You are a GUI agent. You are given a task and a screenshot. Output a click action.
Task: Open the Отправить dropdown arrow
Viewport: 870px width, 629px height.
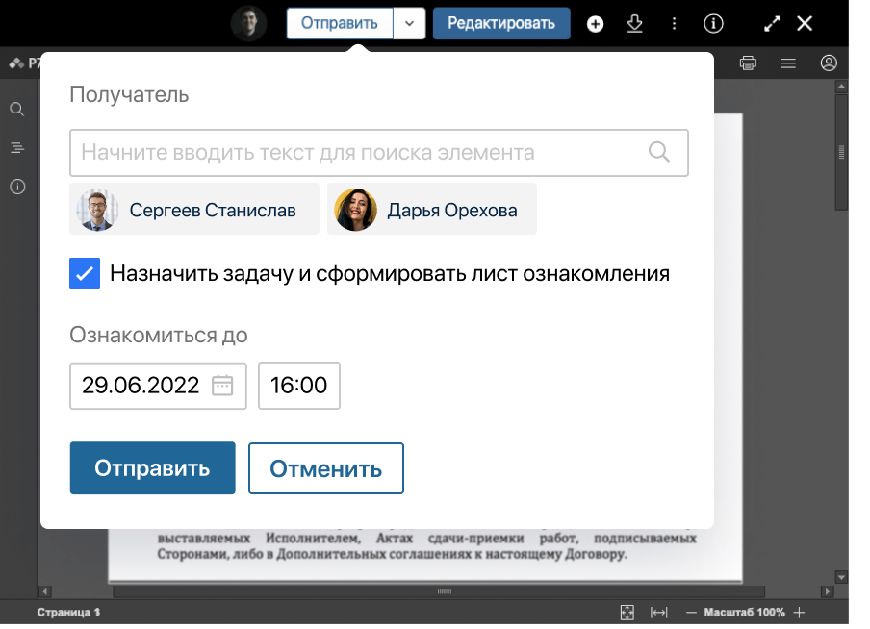coord(409,23)
